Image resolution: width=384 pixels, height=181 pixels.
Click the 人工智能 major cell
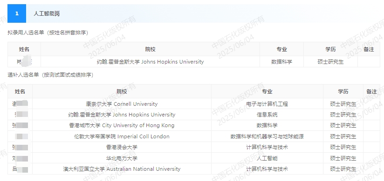[267, 158]
